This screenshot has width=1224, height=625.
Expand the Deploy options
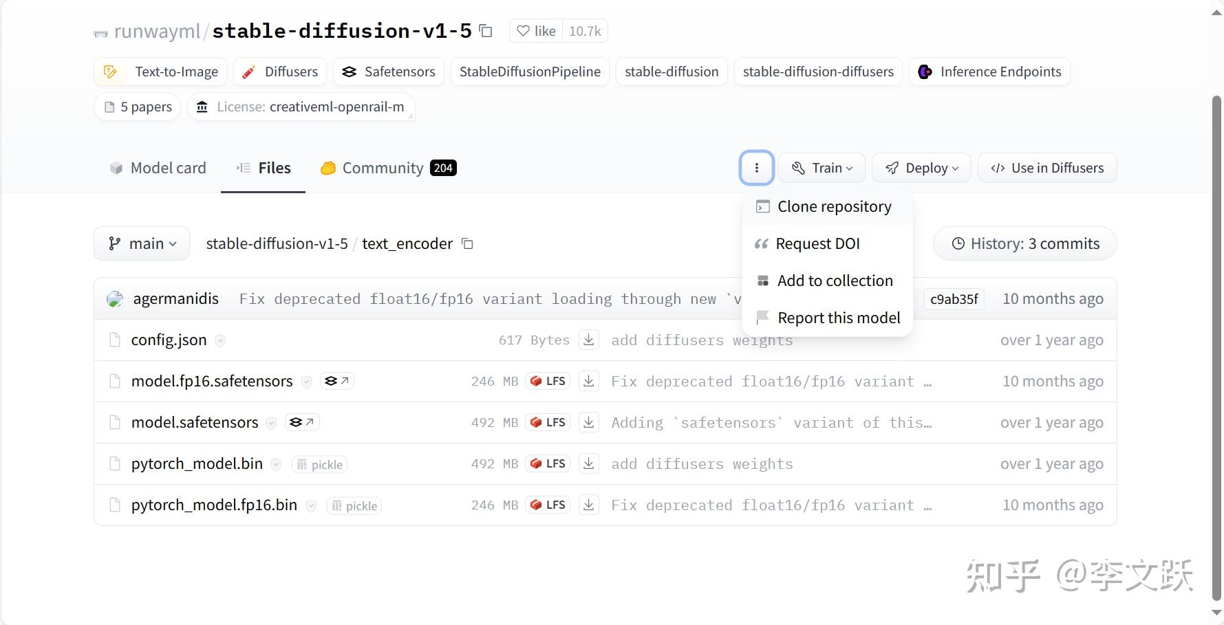coord(921,167)
